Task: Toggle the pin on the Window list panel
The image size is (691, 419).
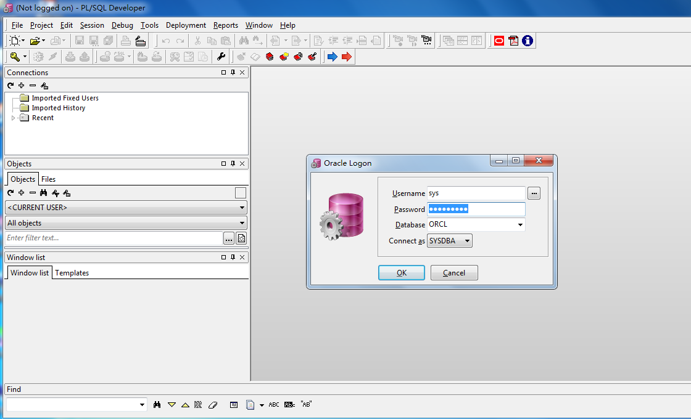Action: [x=233, y=257]
